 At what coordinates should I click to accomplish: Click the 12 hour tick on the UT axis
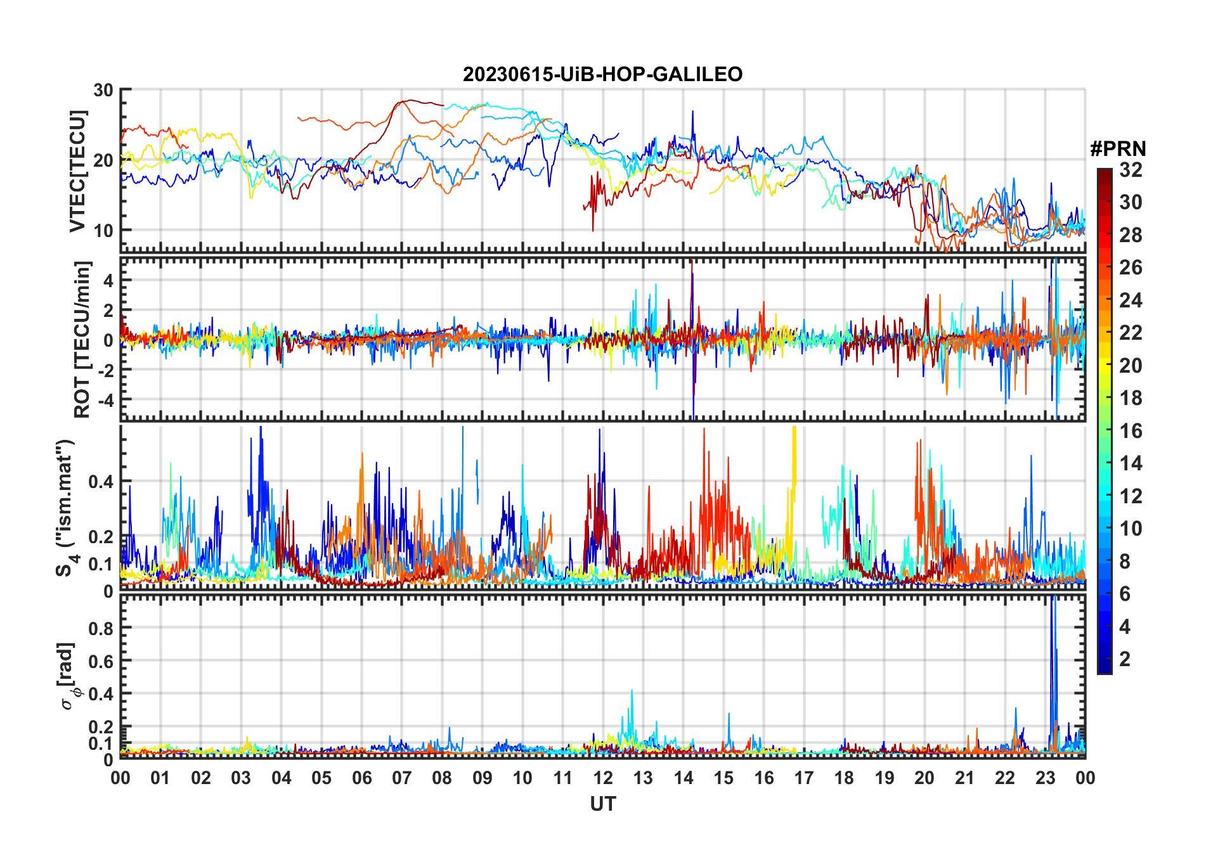point(602,778)
